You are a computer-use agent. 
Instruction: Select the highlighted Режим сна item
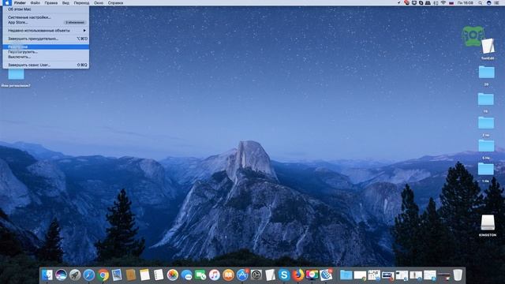click(x=46, y=47)
